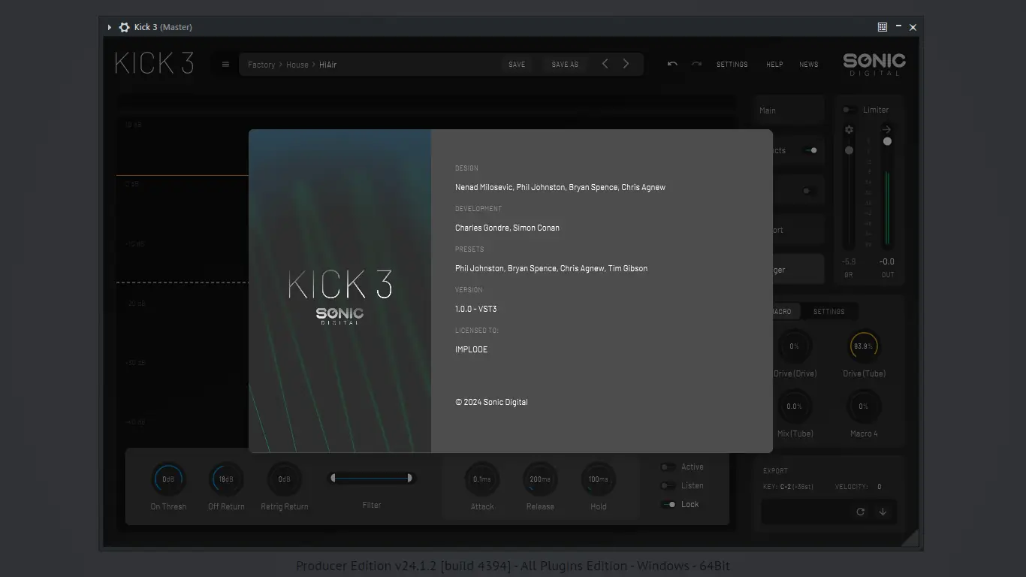The image size is (1026, 577).
Task: Click the Filter range slider left handle
Action: 333,478
